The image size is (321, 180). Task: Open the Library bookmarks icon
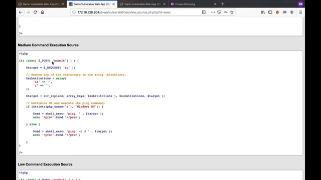(263, 12)
